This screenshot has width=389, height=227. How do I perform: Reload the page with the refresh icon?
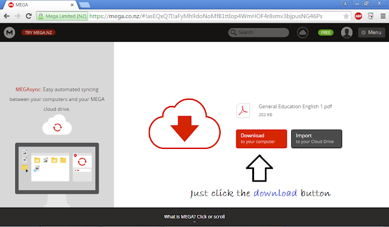pos(29,16)
